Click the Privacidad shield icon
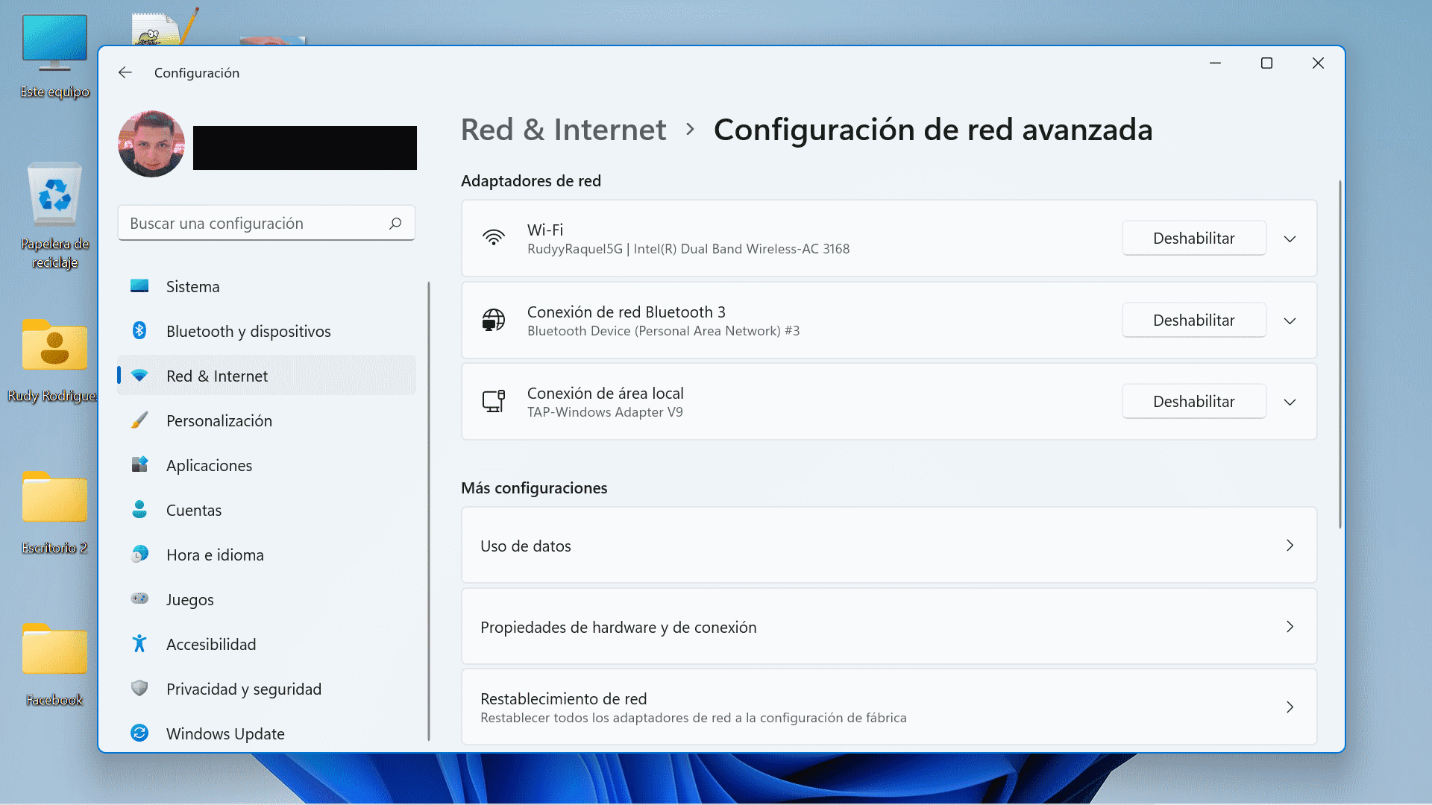1432x805 pixels. (x=139, y=688)
